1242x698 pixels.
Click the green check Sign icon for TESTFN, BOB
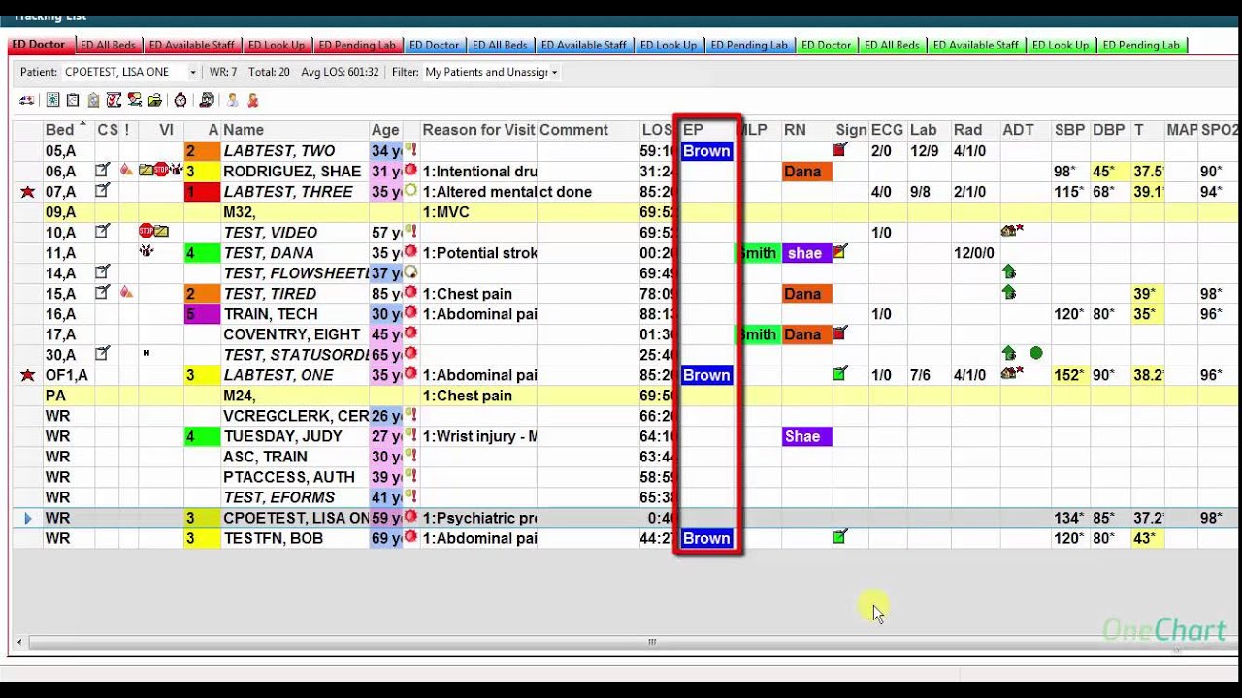pos(840,537)
